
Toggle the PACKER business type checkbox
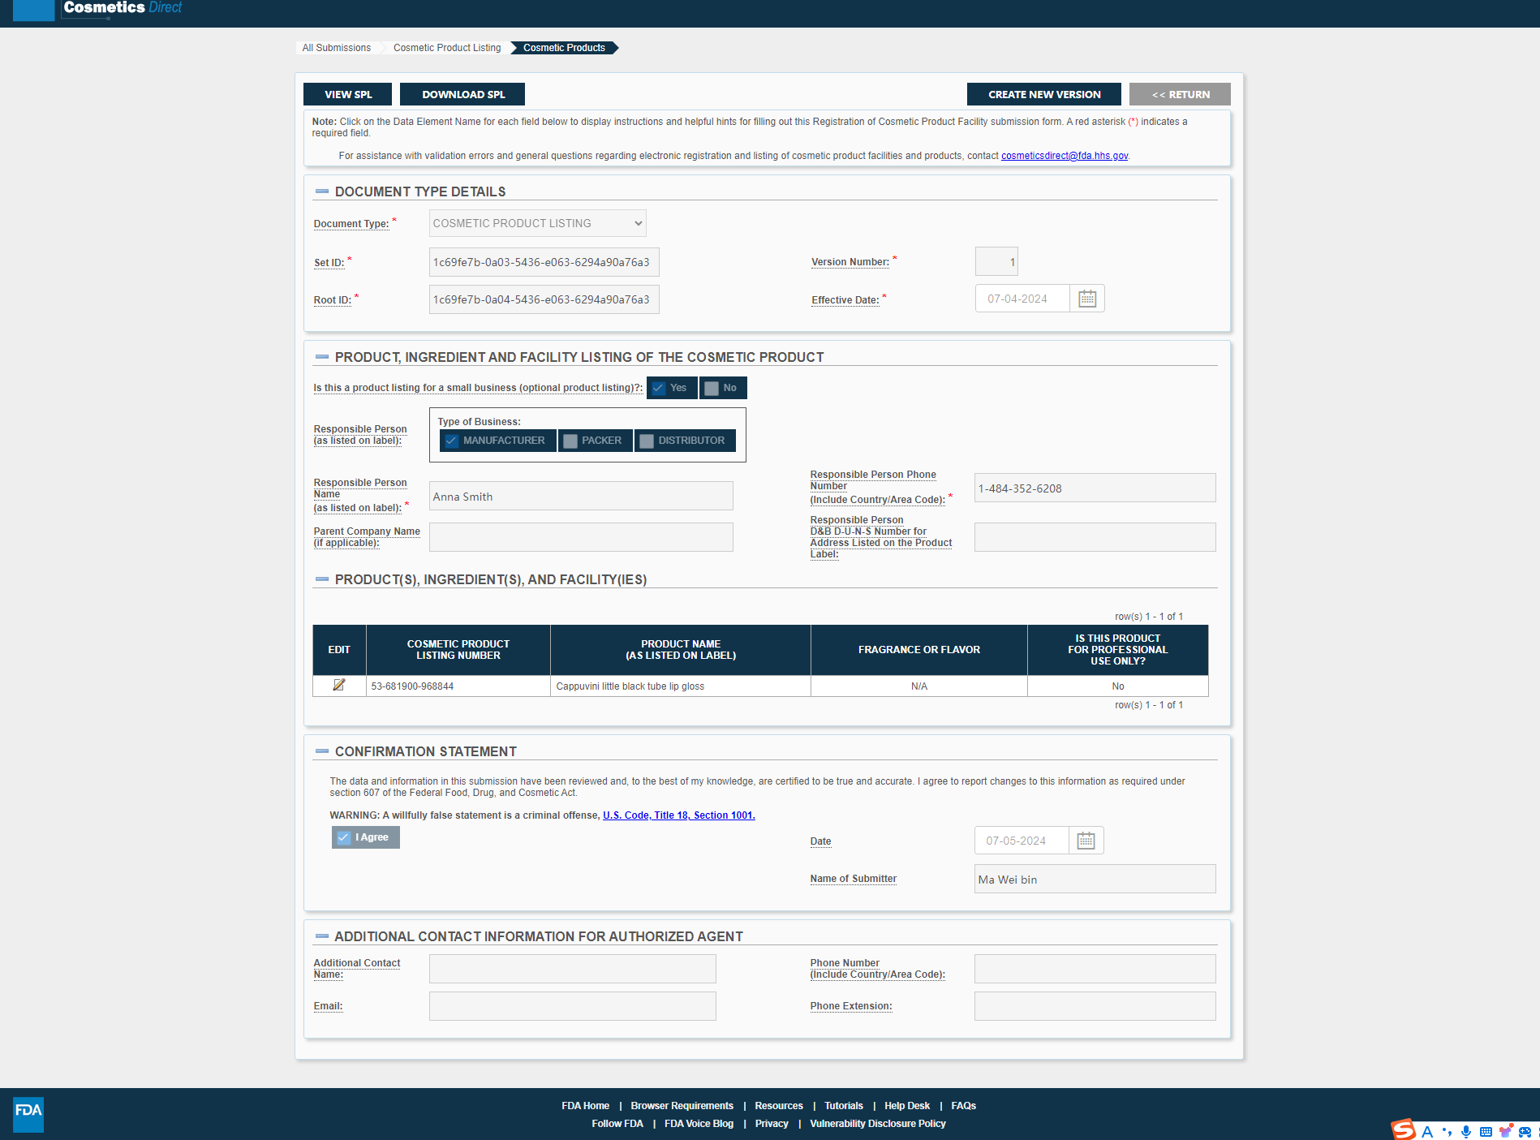pos(570,441)
